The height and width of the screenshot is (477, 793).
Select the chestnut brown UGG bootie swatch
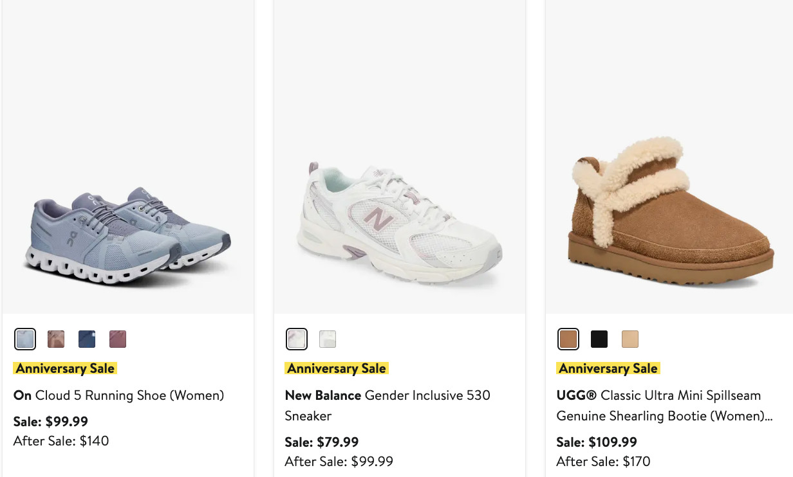568,339
